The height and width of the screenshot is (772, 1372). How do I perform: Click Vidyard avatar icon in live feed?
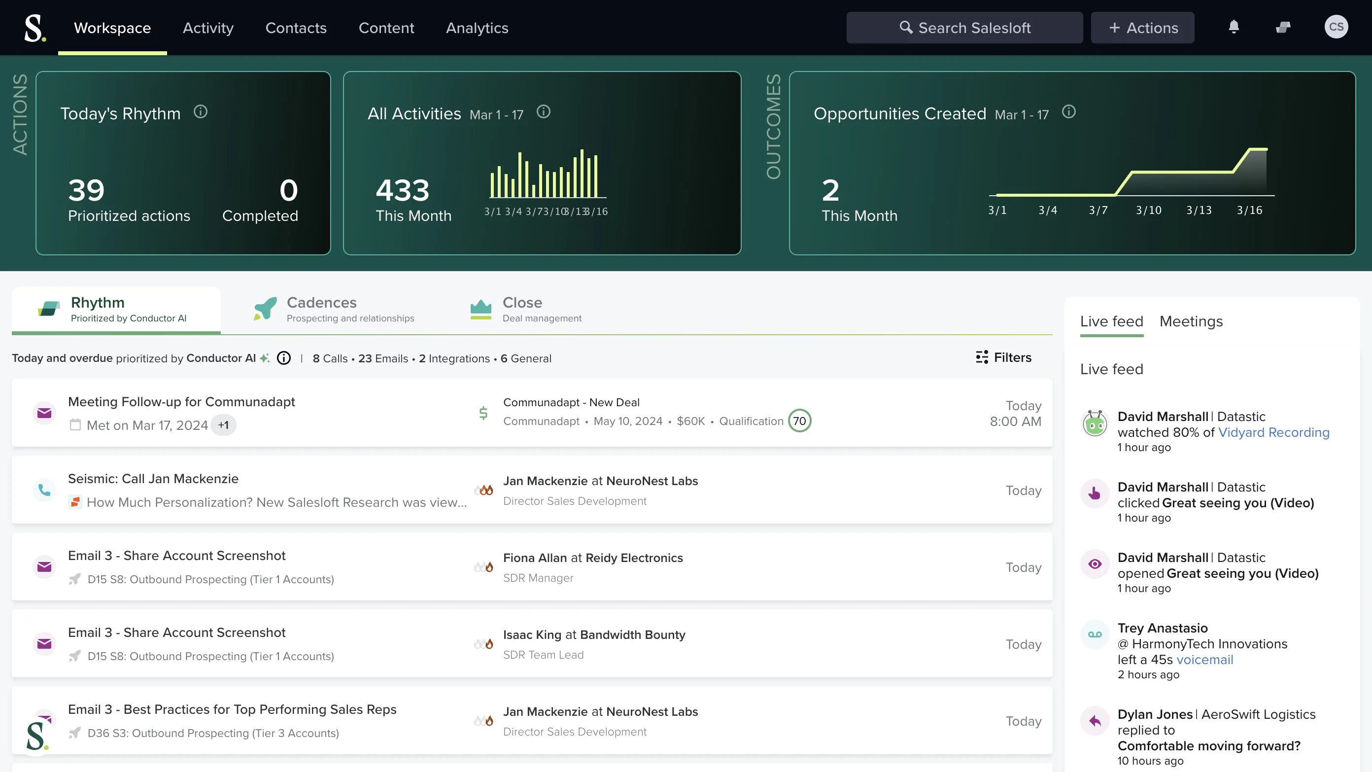1095,423
